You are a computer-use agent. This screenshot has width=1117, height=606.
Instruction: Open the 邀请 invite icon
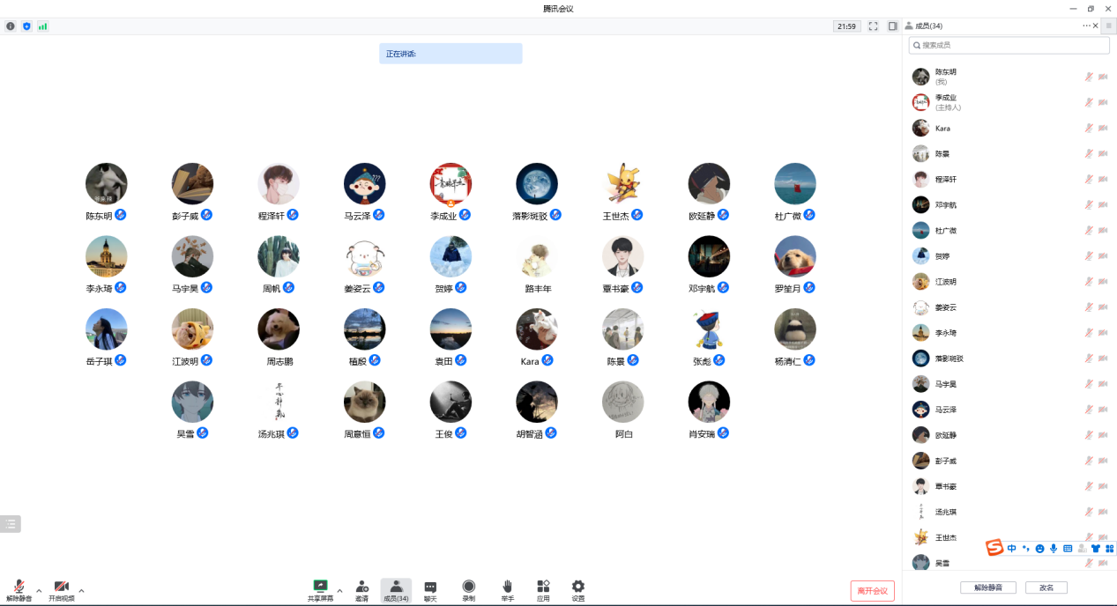click(x=361, y=589)
